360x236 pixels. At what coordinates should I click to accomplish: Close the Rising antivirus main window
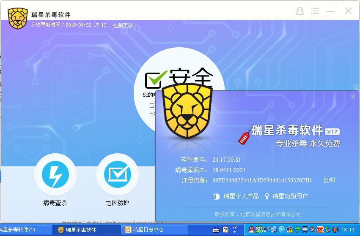[348, 11]
